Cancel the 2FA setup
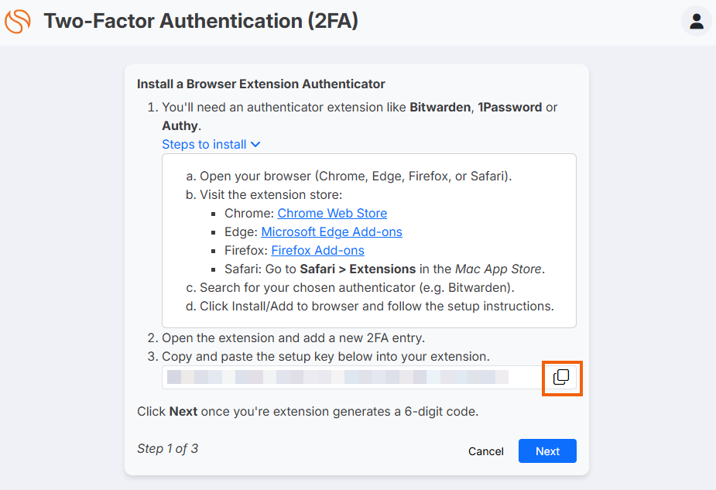 (x=486, y=451)
